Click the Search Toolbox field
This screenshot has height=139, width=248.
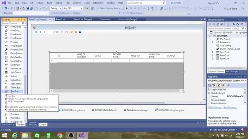(12, 23)
